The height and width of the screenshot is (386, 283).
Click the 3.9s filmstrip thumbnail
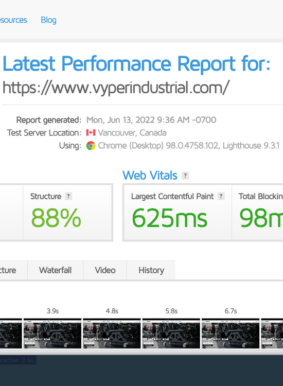click(x=52, y=334)
